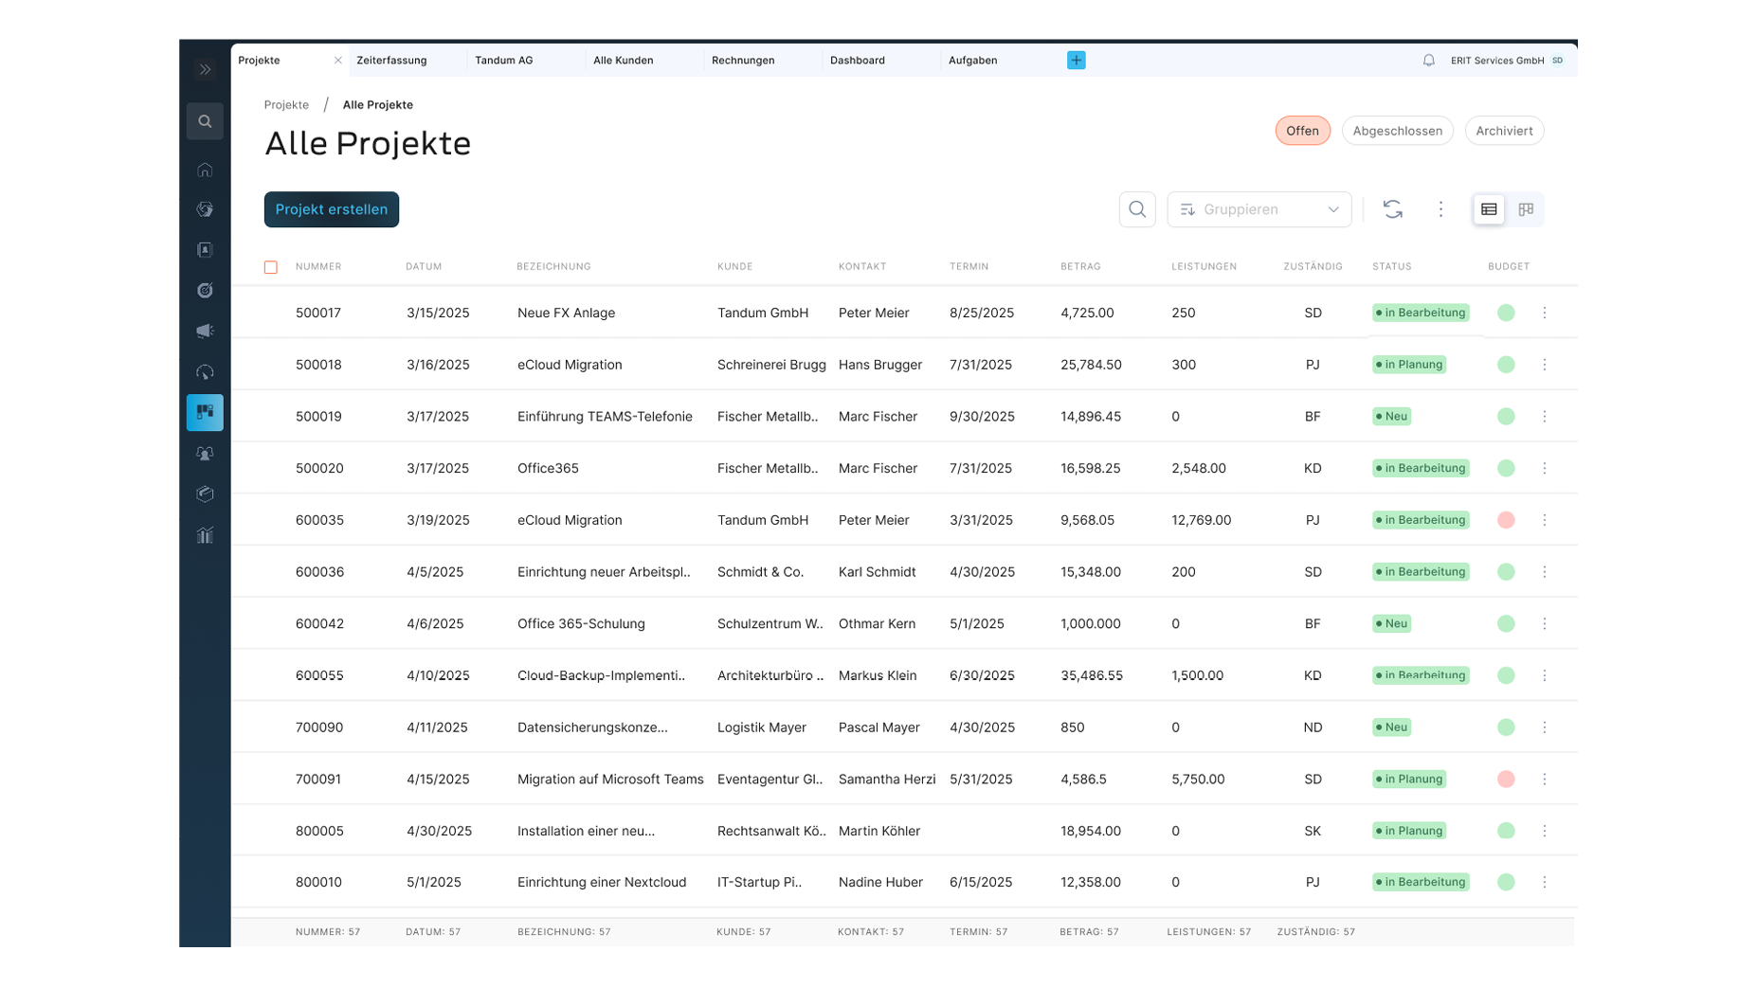Screen dimensions: 1757x987
Task: Switch to the Zeiterfassung tab
Action: [x=391, y=61]
